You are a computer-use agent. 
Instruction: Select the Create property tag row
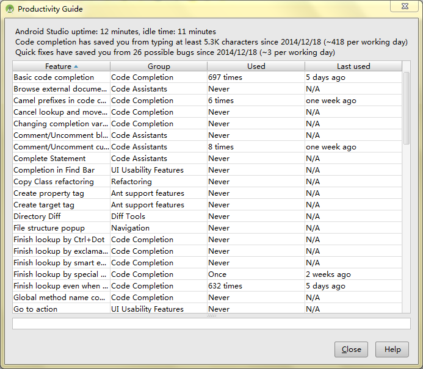[207, 193]
